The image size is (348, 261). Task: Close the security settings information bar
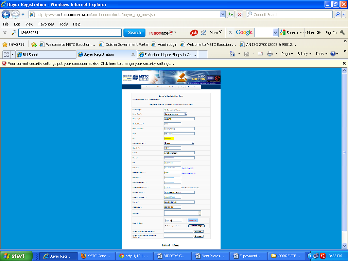pos(344,63)
